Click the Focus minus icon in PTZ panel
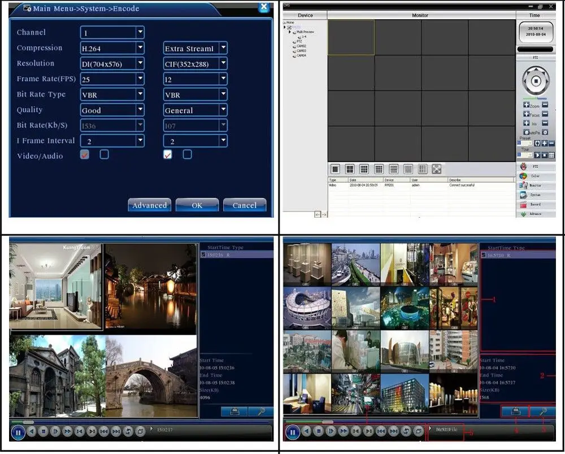This screenshot has height=454, width=565. click(545, 114)
